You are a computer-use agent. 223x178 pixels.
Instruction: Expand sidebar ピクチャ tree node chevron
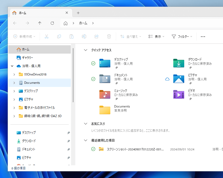14,99
